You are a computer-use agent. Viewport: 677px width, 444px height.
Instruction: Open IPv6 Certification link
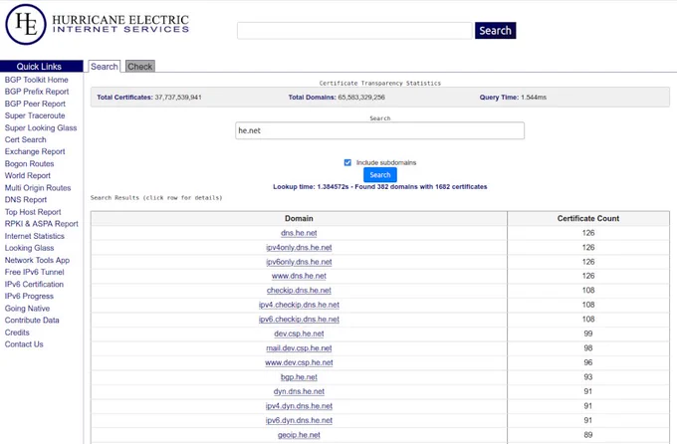pos(34,284)
